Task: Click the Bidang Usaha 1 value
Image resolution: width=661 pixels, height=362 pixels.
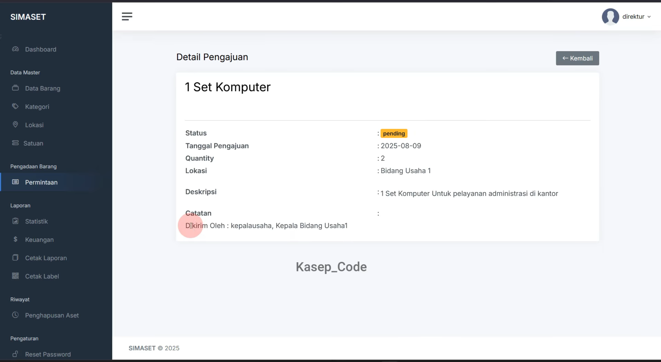Action: 406,171
